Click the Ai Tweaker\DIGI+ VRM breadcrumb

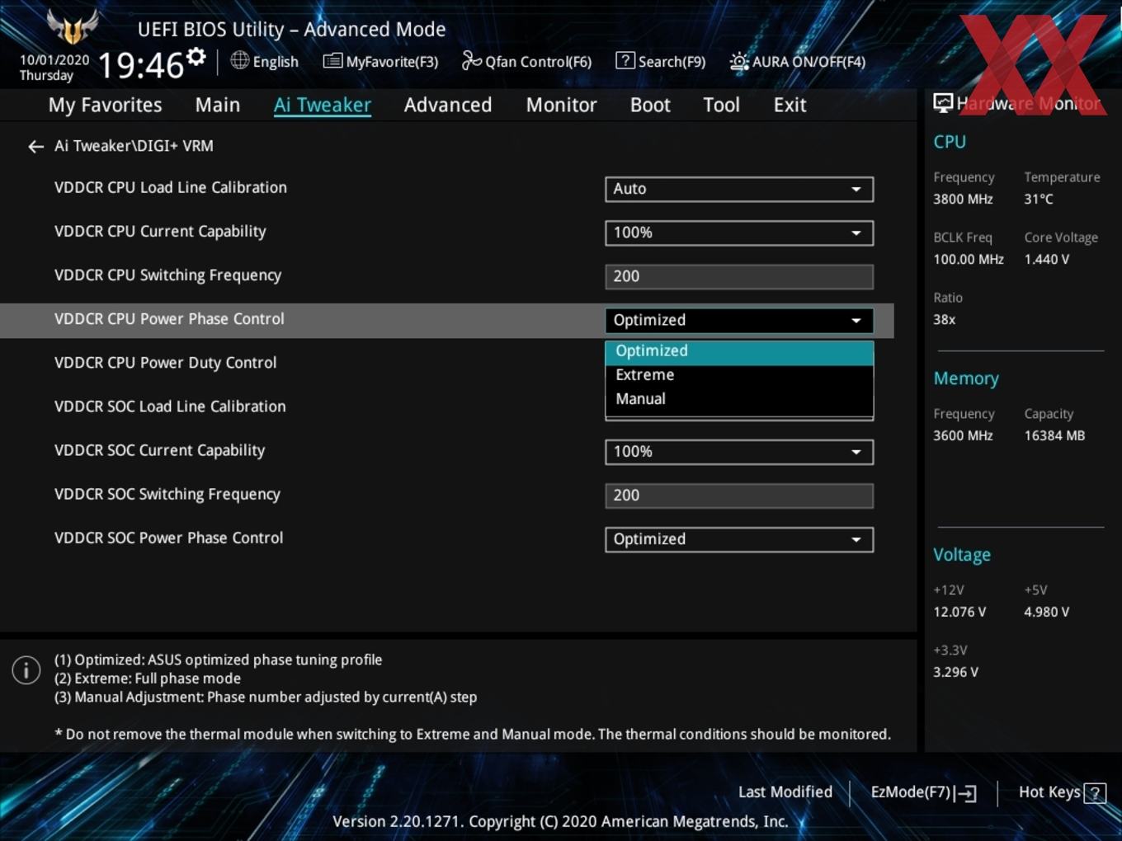tap(134, 146)
